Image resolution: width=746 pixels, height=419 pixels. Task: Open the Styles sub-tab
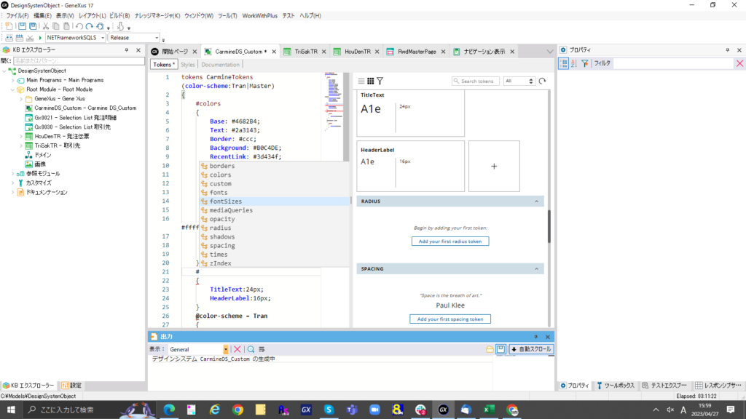pyautogui.click(x=187, y=65)
